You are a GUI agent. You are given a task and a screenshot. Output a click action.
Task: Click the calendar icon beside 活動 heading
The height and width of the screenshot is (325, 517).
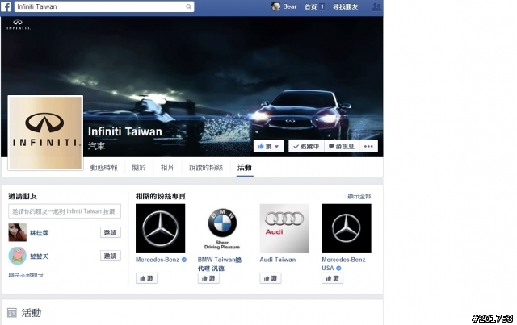(12, 312)
